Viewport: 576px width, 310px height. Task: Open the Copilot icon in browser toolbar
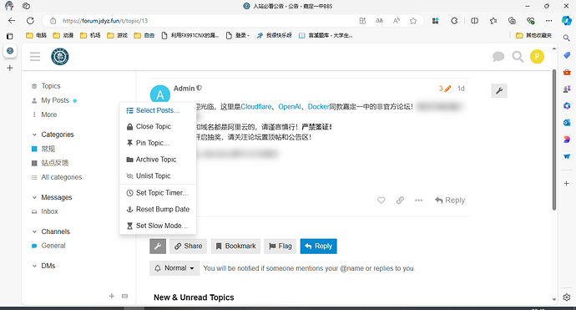pos(567,21)
